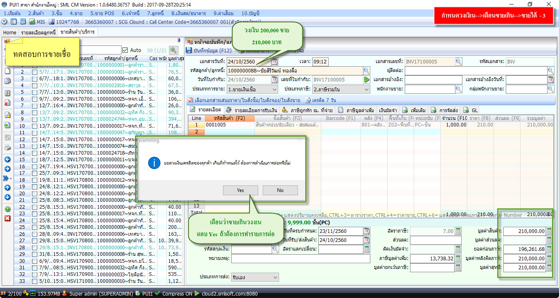Viewport: 559px width, 298px height.
Task: Click the หมายเหตุ remarks input field
Action: click(x=300, y=259)
